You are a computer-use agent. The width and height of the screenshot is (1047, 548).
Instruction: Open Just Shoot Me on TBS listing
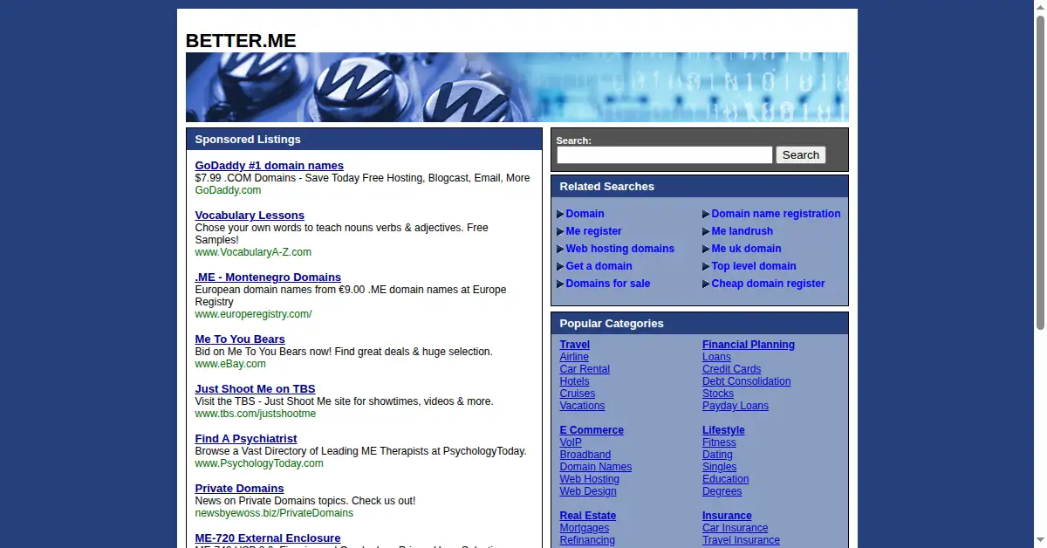(255, 389)
